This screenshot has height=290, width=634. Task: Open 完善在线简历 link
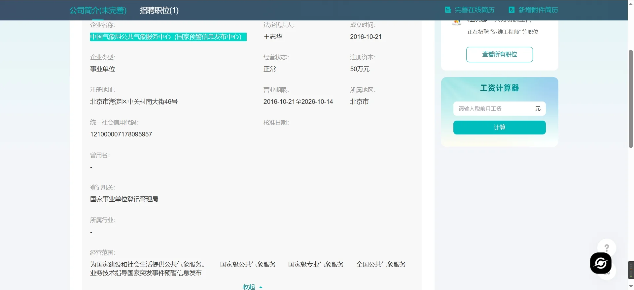coord(475,10)
